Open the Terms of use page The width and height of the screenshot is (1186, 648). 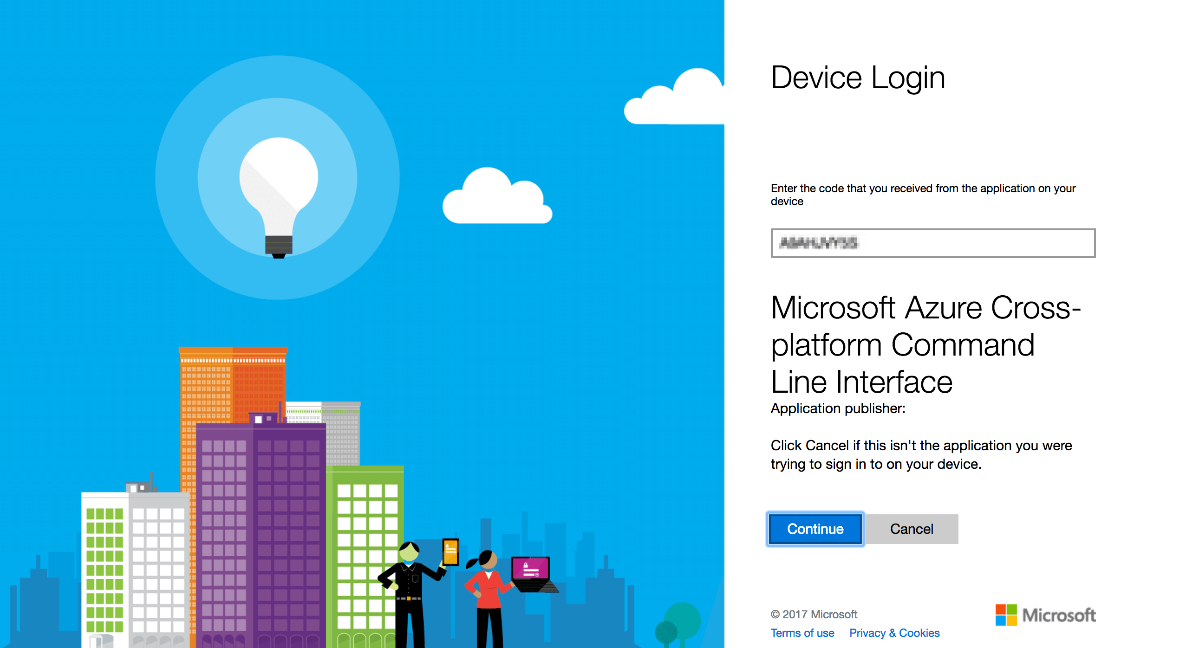802,633
